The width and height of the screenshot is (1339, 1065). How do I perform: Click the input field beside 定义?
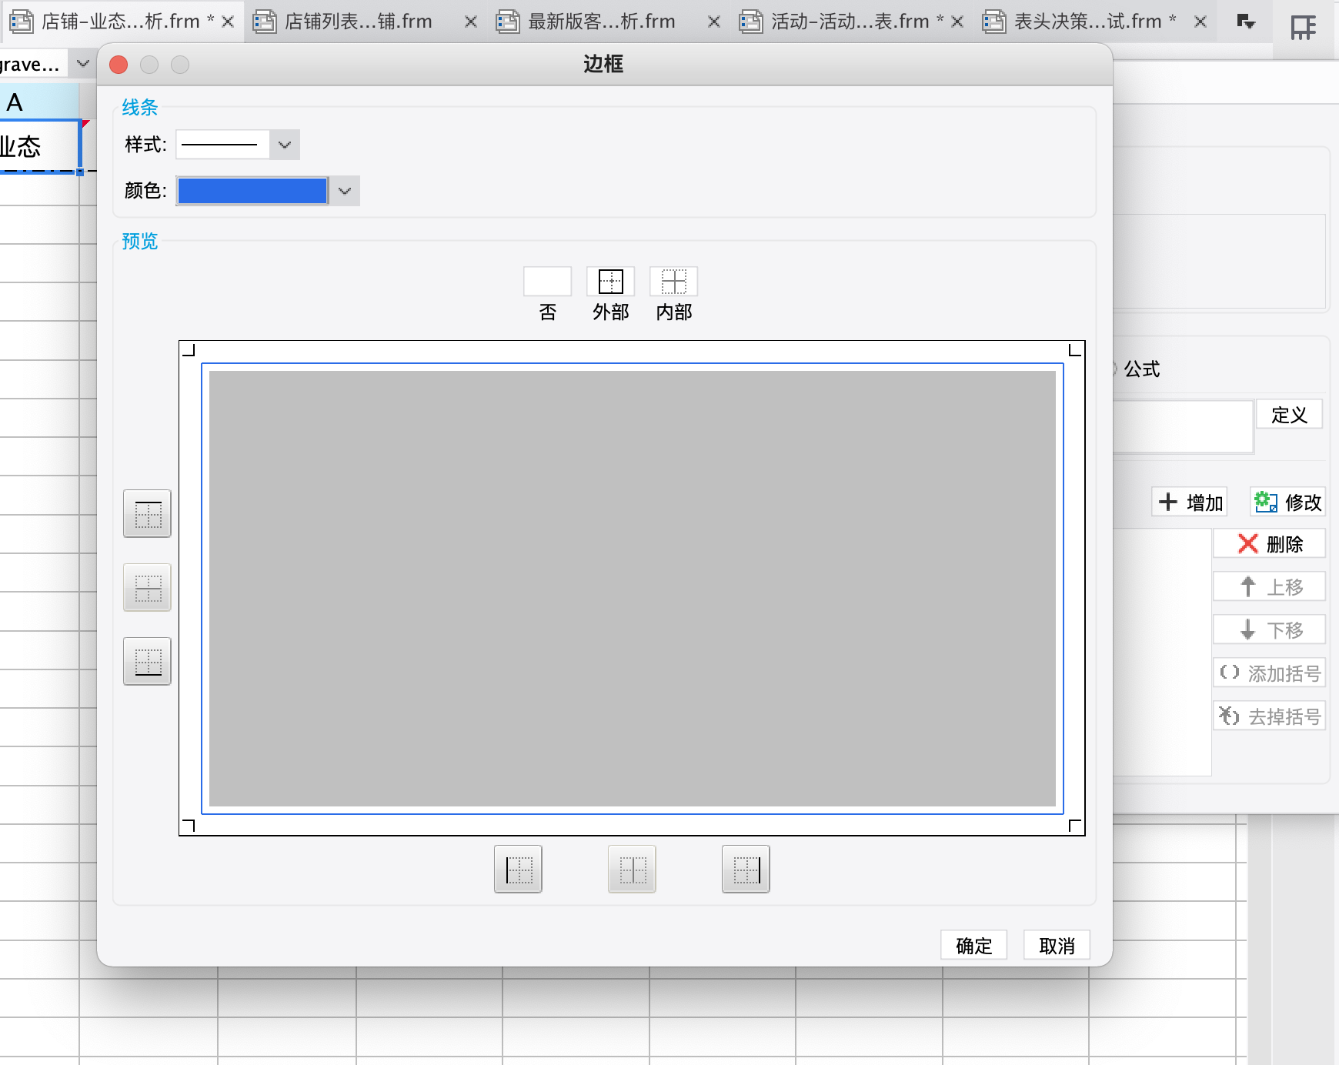point(1184,426)
